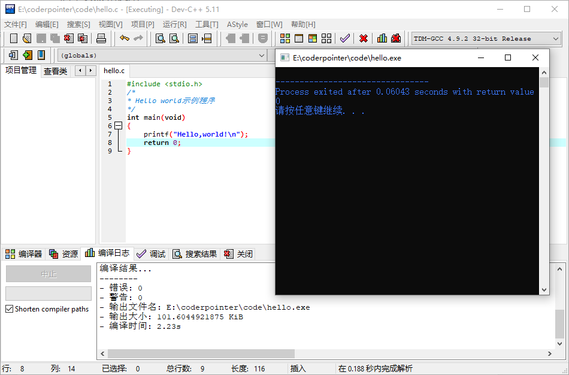Click the console window icon of hello.exe

[285, 58]
